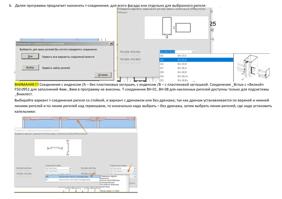Image resolution: width=282 pixels, height=199 pixels.
Task: Close the Определить варианты соединения dialog
Action: pyautogui.click(x=111, y=44)
